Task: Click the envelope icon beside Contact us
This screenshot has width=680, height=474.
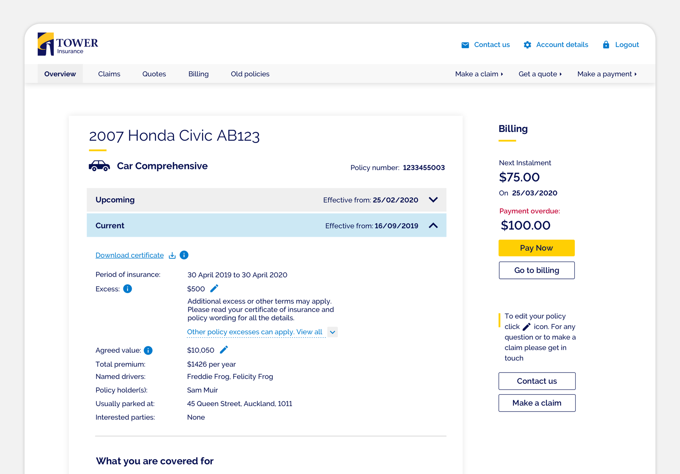Action: pos(465,45)
